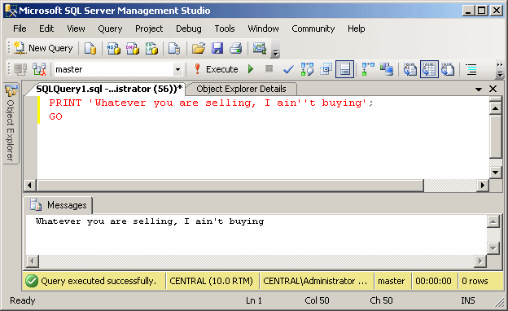Switch to the Object Explorer Details tab
Viewport: 508px width, 311px height.
click(241, 89)
